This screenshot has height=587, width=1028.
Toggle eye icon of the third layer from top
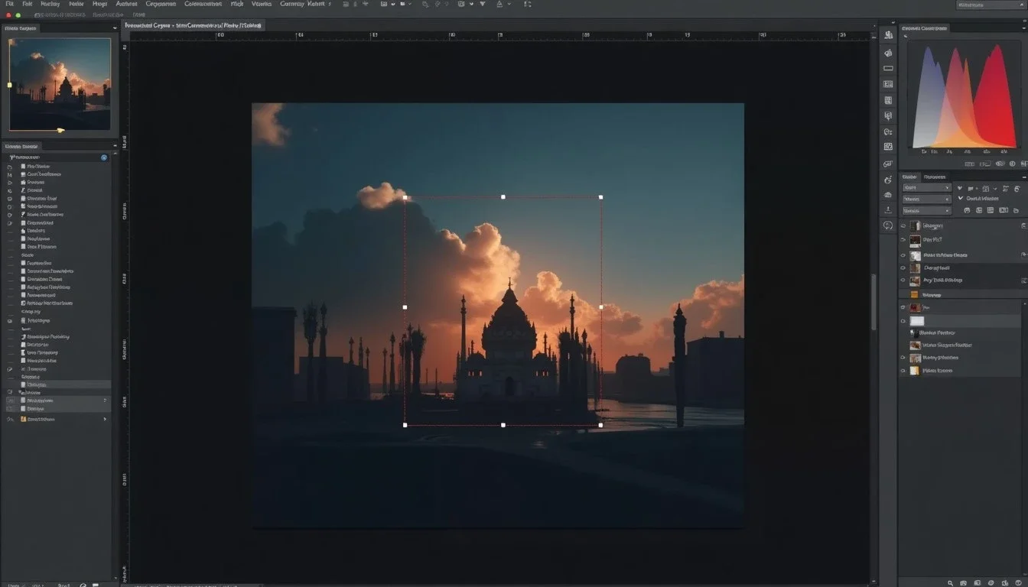(x=903, y=255)
